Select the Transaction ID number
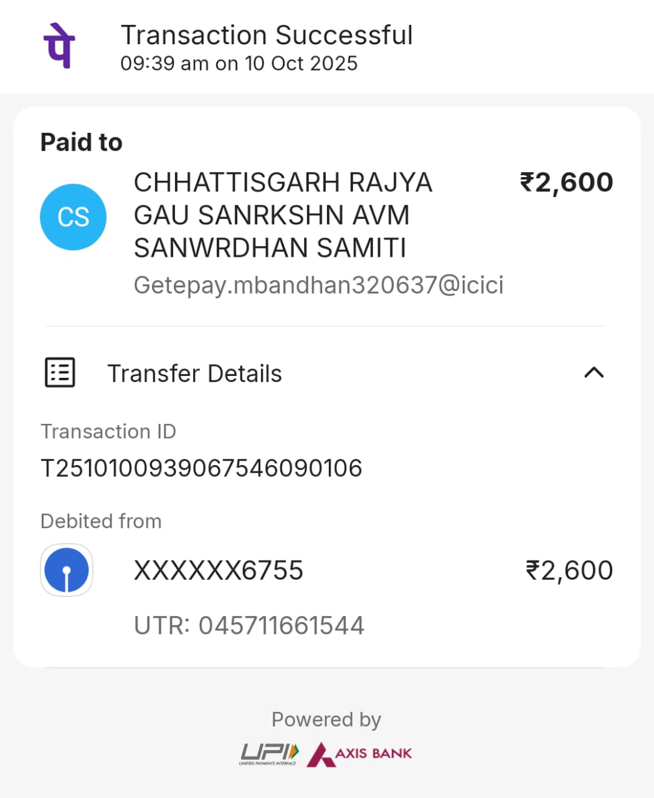This screenshot has width=654, height=798. click(x=201, y=468)
